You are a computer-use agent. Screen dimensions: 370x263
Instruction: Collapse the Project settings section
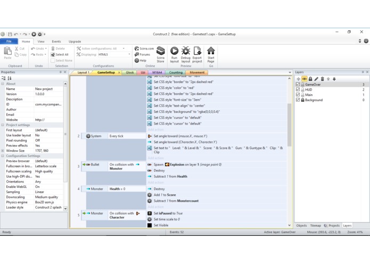click(x=3, y=125)
